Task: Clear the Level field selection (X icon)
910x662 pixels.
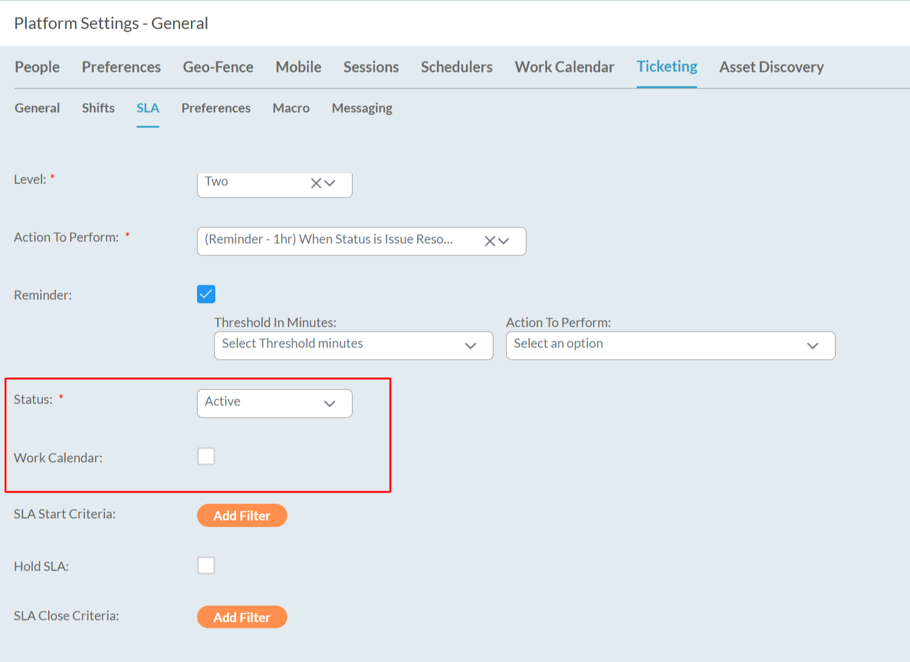Action: point(316,183)
